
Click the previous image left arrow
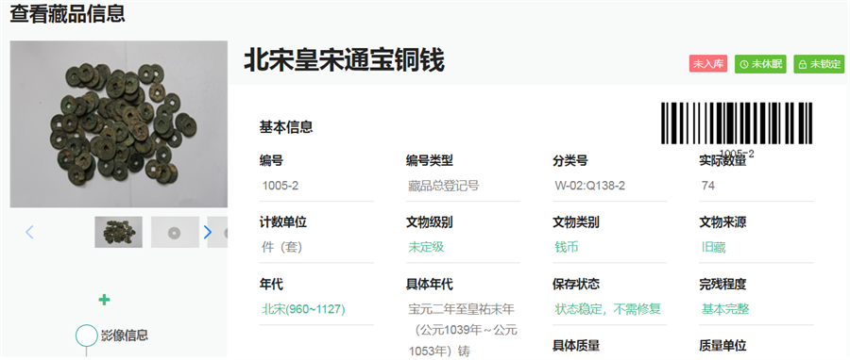[30, 233]
